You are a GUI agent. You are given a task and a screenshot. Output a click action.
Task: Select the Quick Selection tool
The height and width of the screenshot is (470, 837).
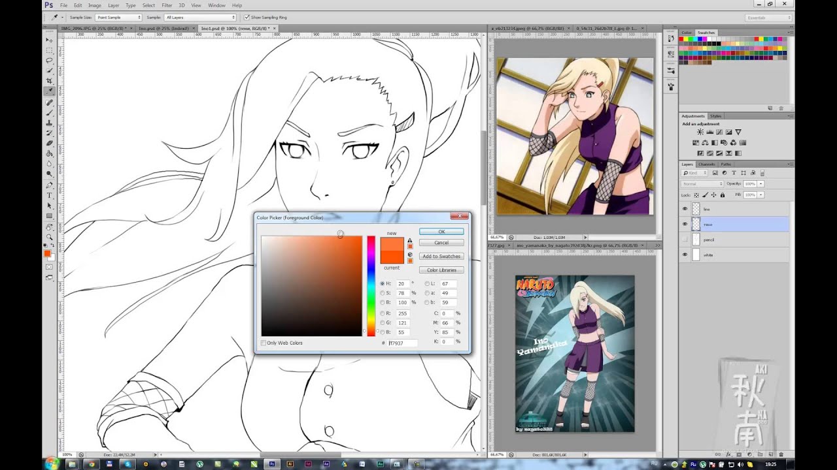coord(49,70)
